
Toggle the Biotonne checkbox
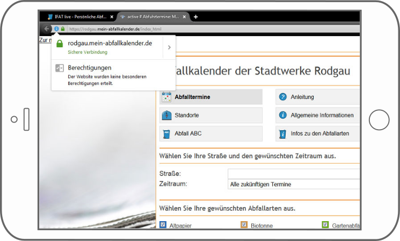pos(244,225)
